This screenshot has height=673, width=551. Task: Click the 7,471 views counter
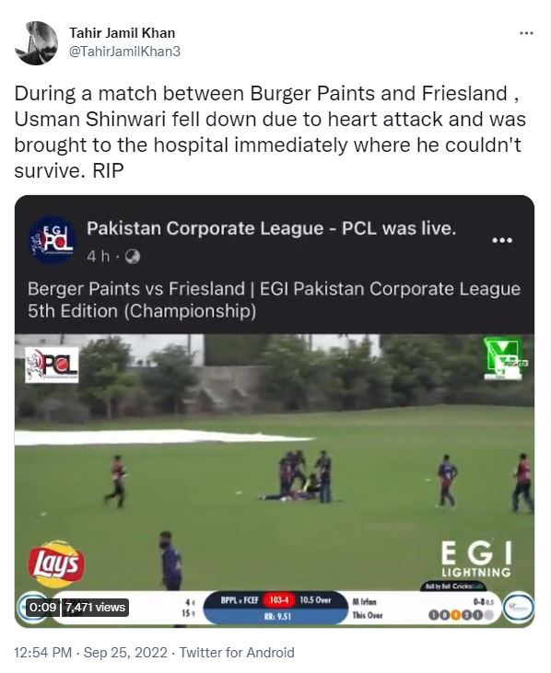click(95, 608)
